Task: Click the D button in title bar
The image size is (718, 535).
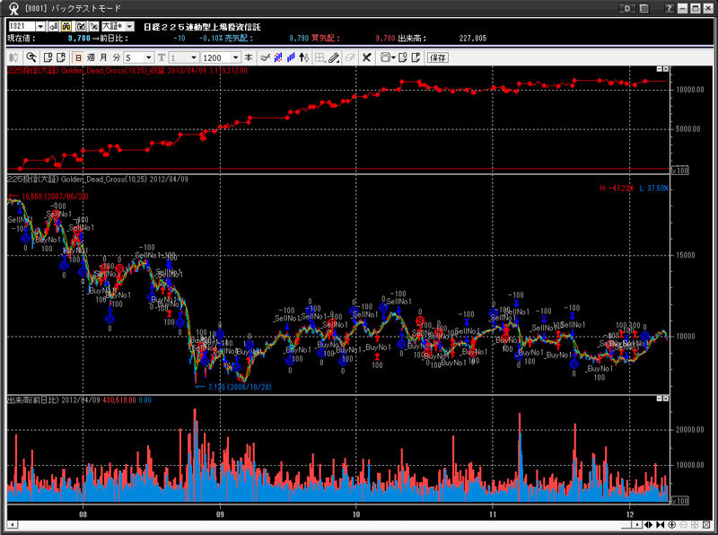Action: point(626,8)
